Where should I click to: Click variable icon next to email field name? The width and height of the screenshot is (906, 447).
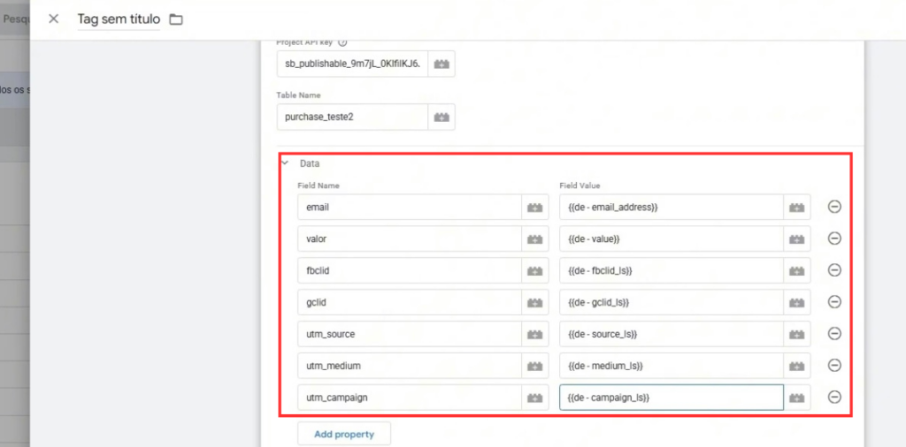pos(534,207)
